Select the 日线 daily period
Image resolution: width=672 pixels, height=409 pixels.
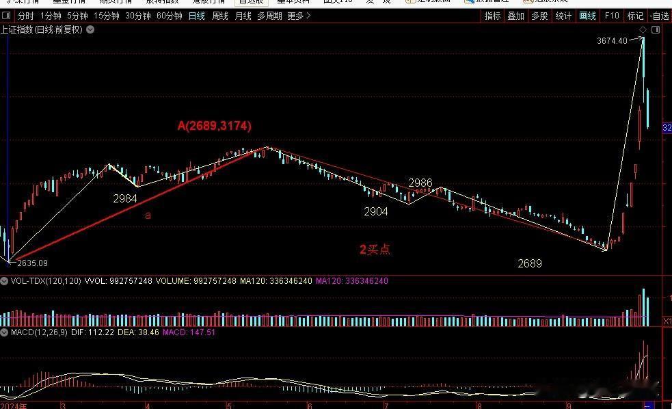(x=197, y=16)
